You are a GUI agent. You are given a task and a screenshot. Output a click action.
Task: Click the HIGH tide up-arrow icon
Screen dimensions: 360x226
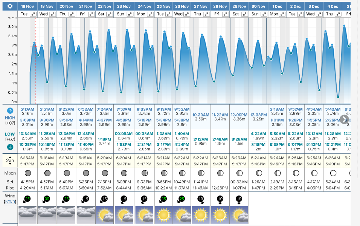[10, 111]
